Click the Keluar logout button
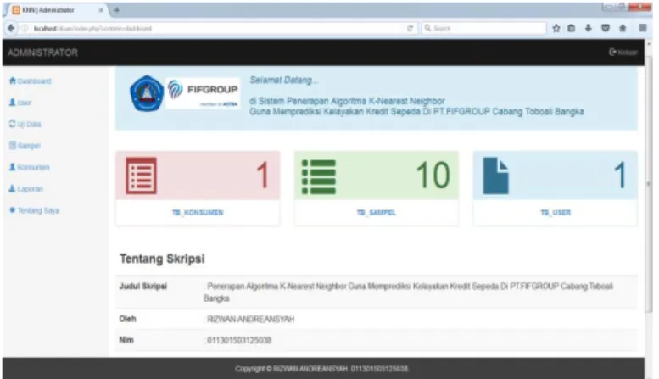Screen dimensions: 659x379 (623, 52)
